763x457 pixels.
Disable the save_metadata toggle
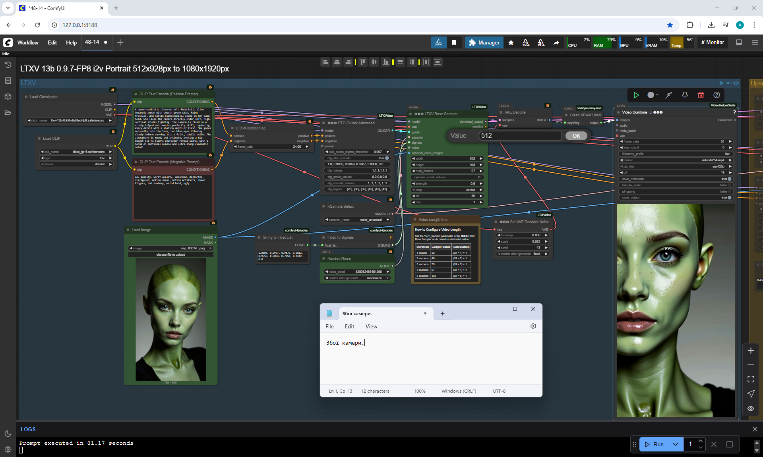[x=729, y=179]
